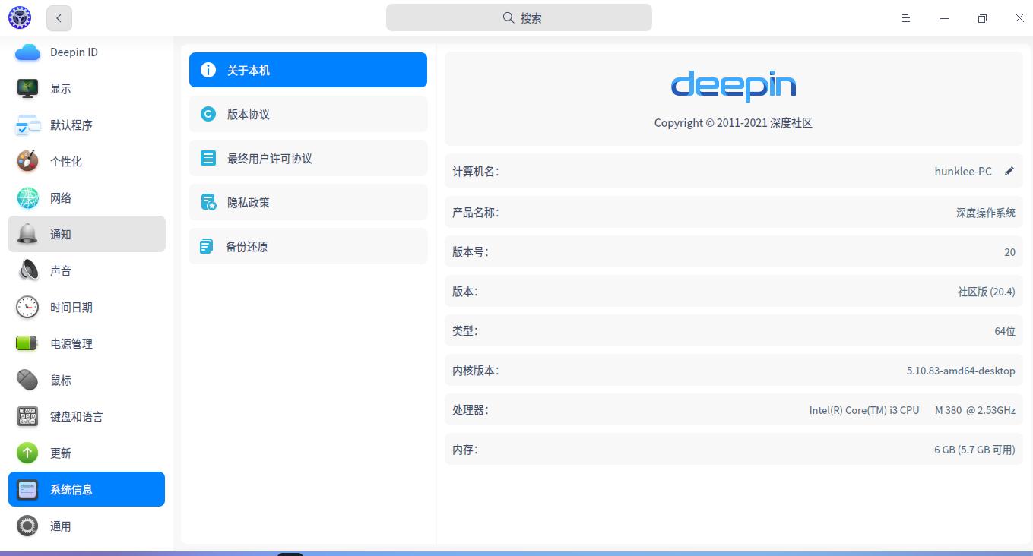
Task: Select Deepin ID in the sidebar
Action: 87,52
